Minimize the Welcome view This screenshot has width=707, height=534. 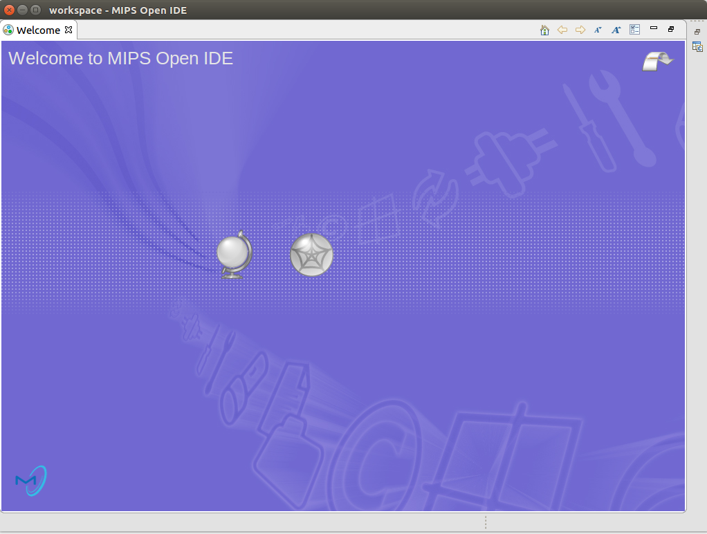[x=653, y=28]
